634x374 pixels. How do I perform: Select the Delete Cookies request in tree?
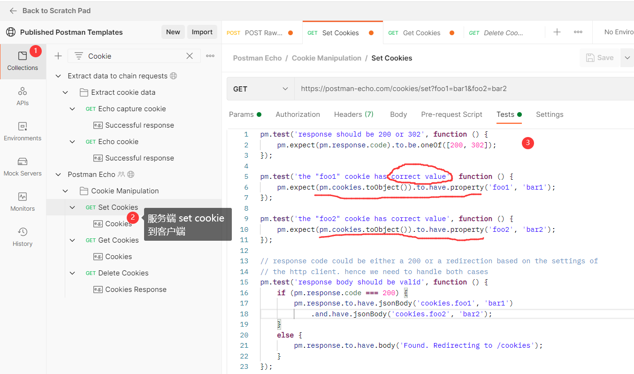123,273
